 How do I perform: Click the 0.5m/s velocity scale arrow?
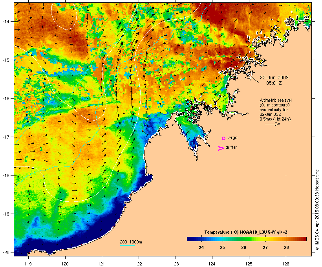tap(272, 124)
